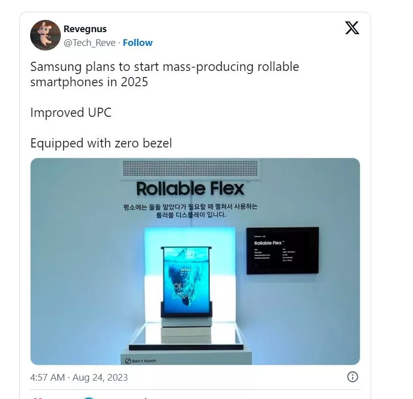
Task: Open the Revegnus display name link
Action: (85, 29)
